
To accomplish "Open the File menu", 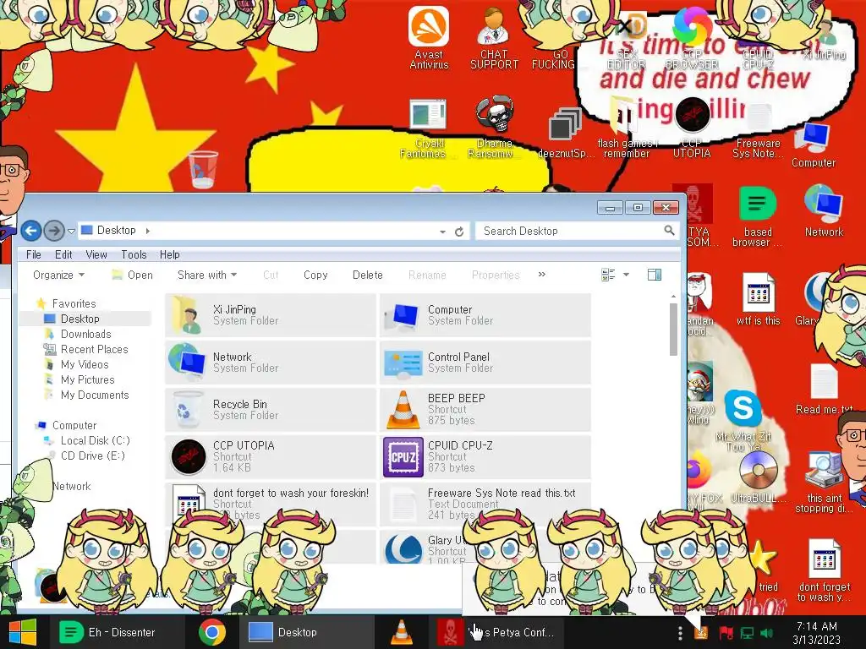I will click(x=34, y=254).
